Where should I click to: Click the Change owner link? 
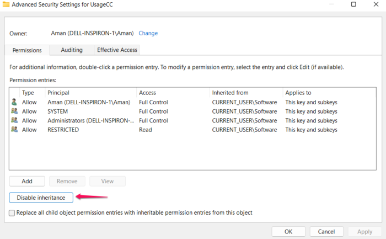[x=148, y=33]
